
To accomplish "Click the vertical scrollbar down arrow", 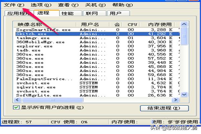I will click(184, 95).
